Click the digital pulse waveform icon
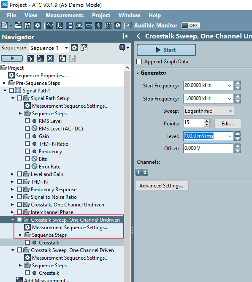The height and width of the screenshot is (282, 252). [x=108, y=25]
